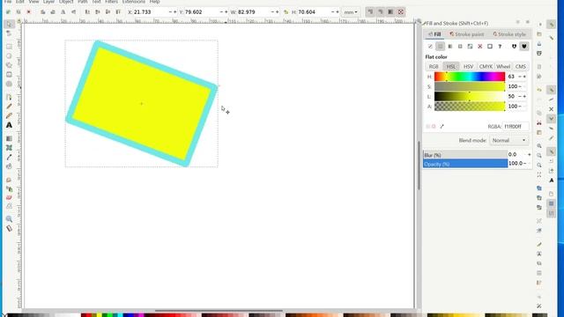Image resolution: width=564 pixels, height=317 pixels.
Task: Pick the cyan swatch in bottom palette
Action: 120,315
